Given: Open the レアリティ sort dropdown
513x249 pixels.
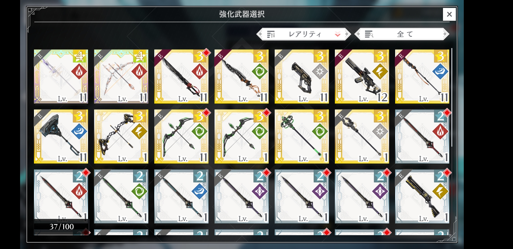Looking at the screenshot, I should click(304, 34).
